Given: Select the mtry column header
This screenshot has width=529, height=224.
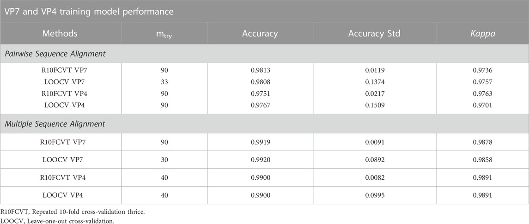Looking at the screenshot, I should (164, 34).
